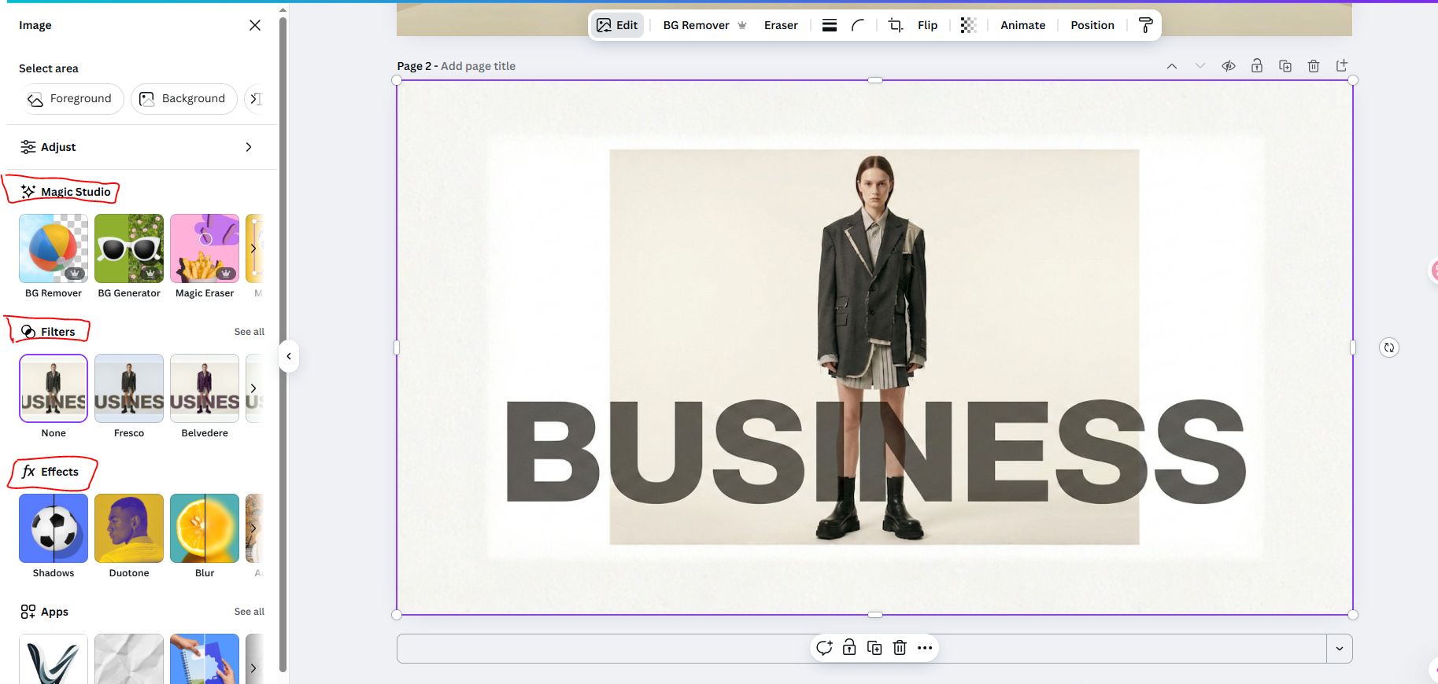Click Animate in the toolbar
Viewport: 1438px width, 684px height.
click(x=1022, y=25)
